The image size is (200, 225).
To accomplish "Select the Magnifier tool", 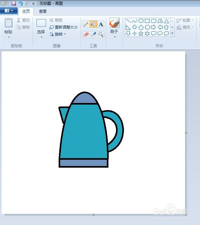I will pyautogui.click(x=101, y=35).
